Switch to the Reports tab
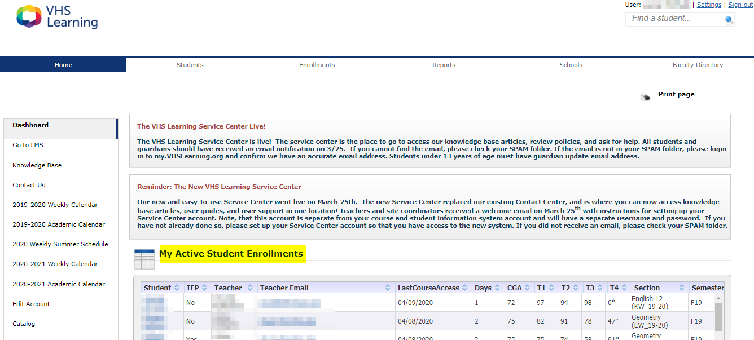The image size is (754, 340). 444,65
